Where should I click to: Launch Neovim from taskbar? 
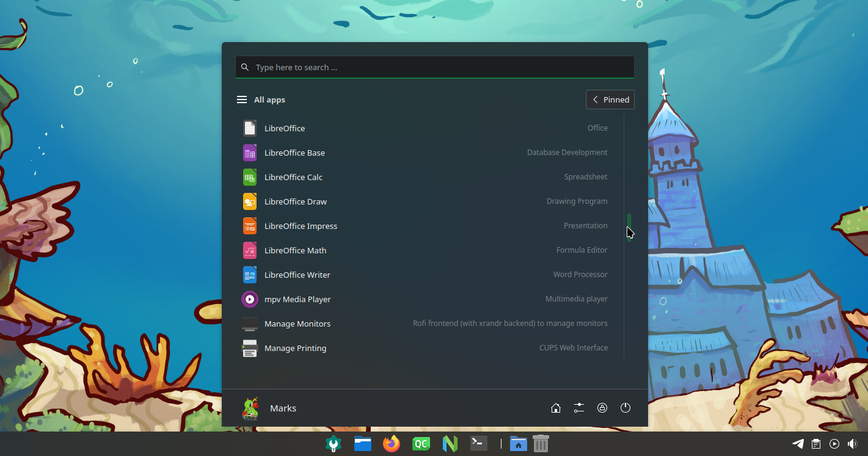450,444
